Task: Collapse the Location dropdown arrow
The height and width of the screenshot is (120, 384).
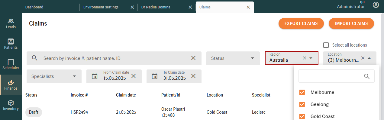Action: click(369, 58)
